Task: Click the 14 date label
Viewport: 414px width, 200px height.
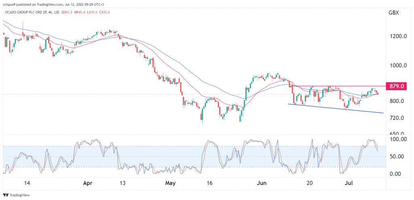Action: [28, 183]
